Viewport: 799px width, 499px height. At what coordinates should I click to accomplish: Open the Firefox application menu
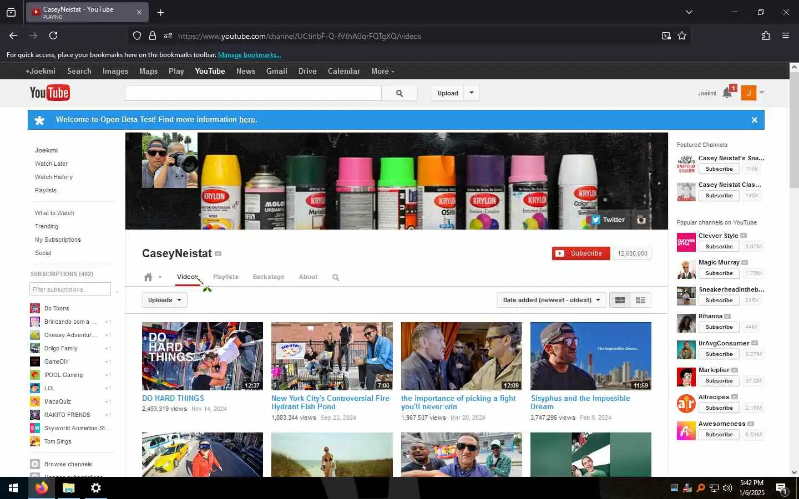(x=786, y=35)
